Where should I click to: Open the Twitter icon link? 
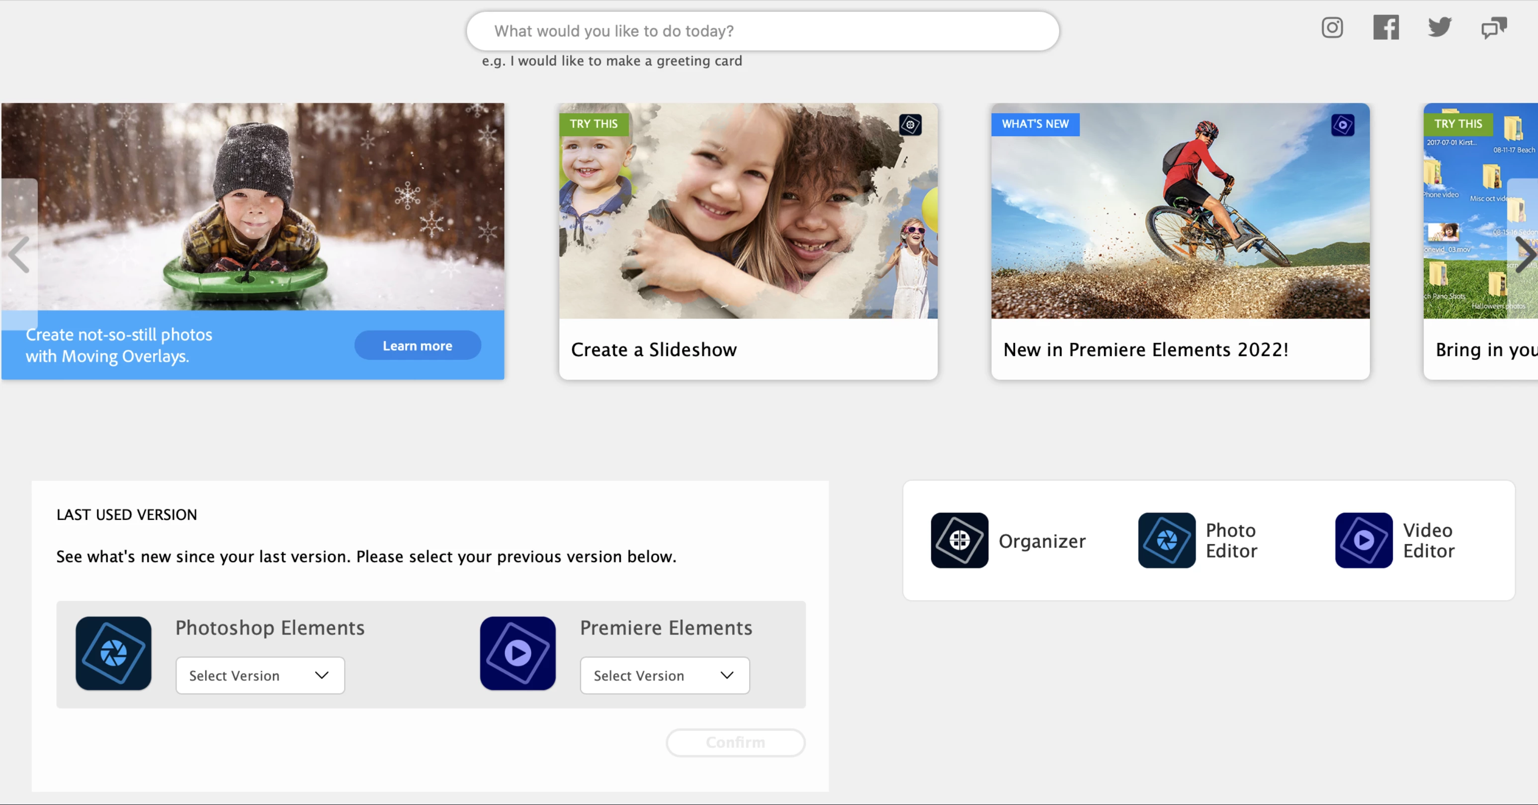[x=1440, y=27]
